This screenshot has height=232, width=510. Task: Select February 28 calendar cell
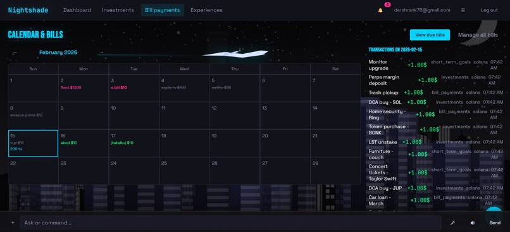point(335,171)
